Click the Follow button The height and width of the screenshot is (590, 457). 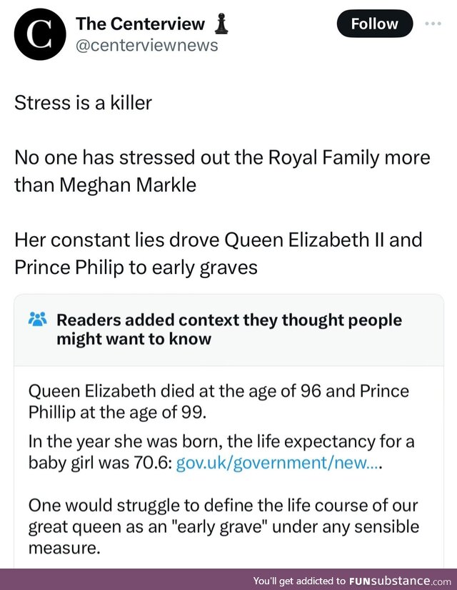coord(375,24)
